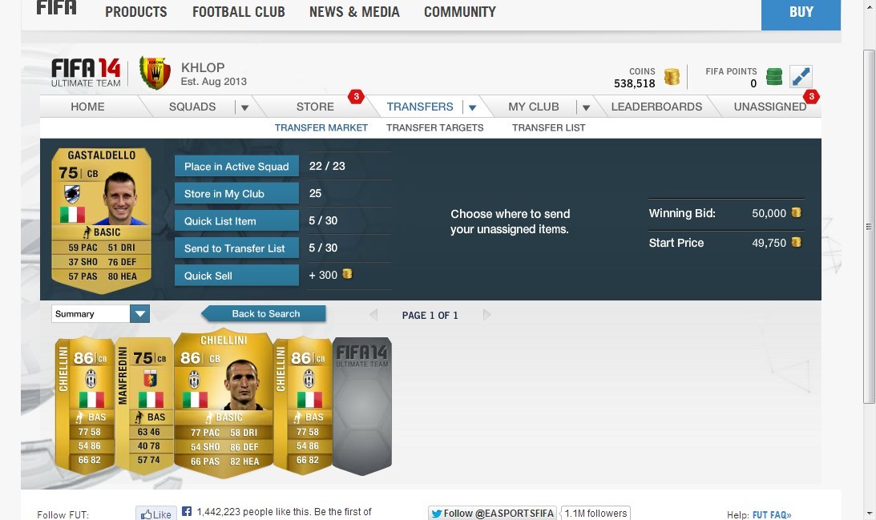This screenshot has width=876, height=520.
Task: Click the FIFA 14 Ultimate Team logo
Action: pyautogui.click(x=86, y=73)
